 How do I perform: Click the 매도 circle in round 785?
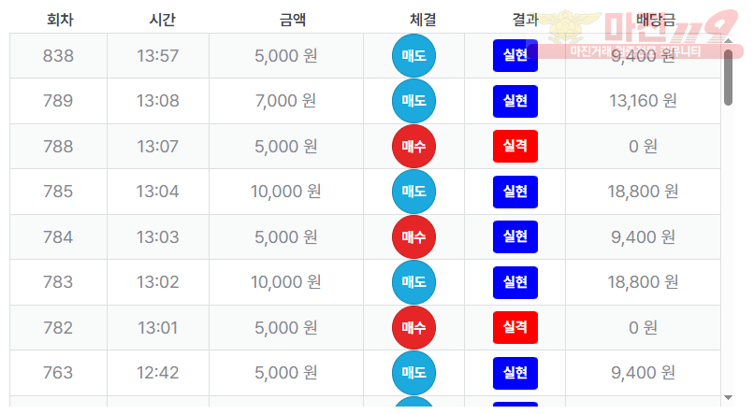point(413,192)
